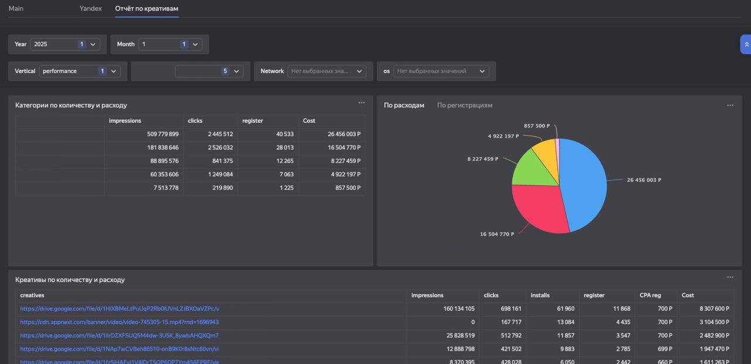Screen dimensions: 751x364
Task: Sort creatives table by CPA reg header
Action: (x=649, y=296)
